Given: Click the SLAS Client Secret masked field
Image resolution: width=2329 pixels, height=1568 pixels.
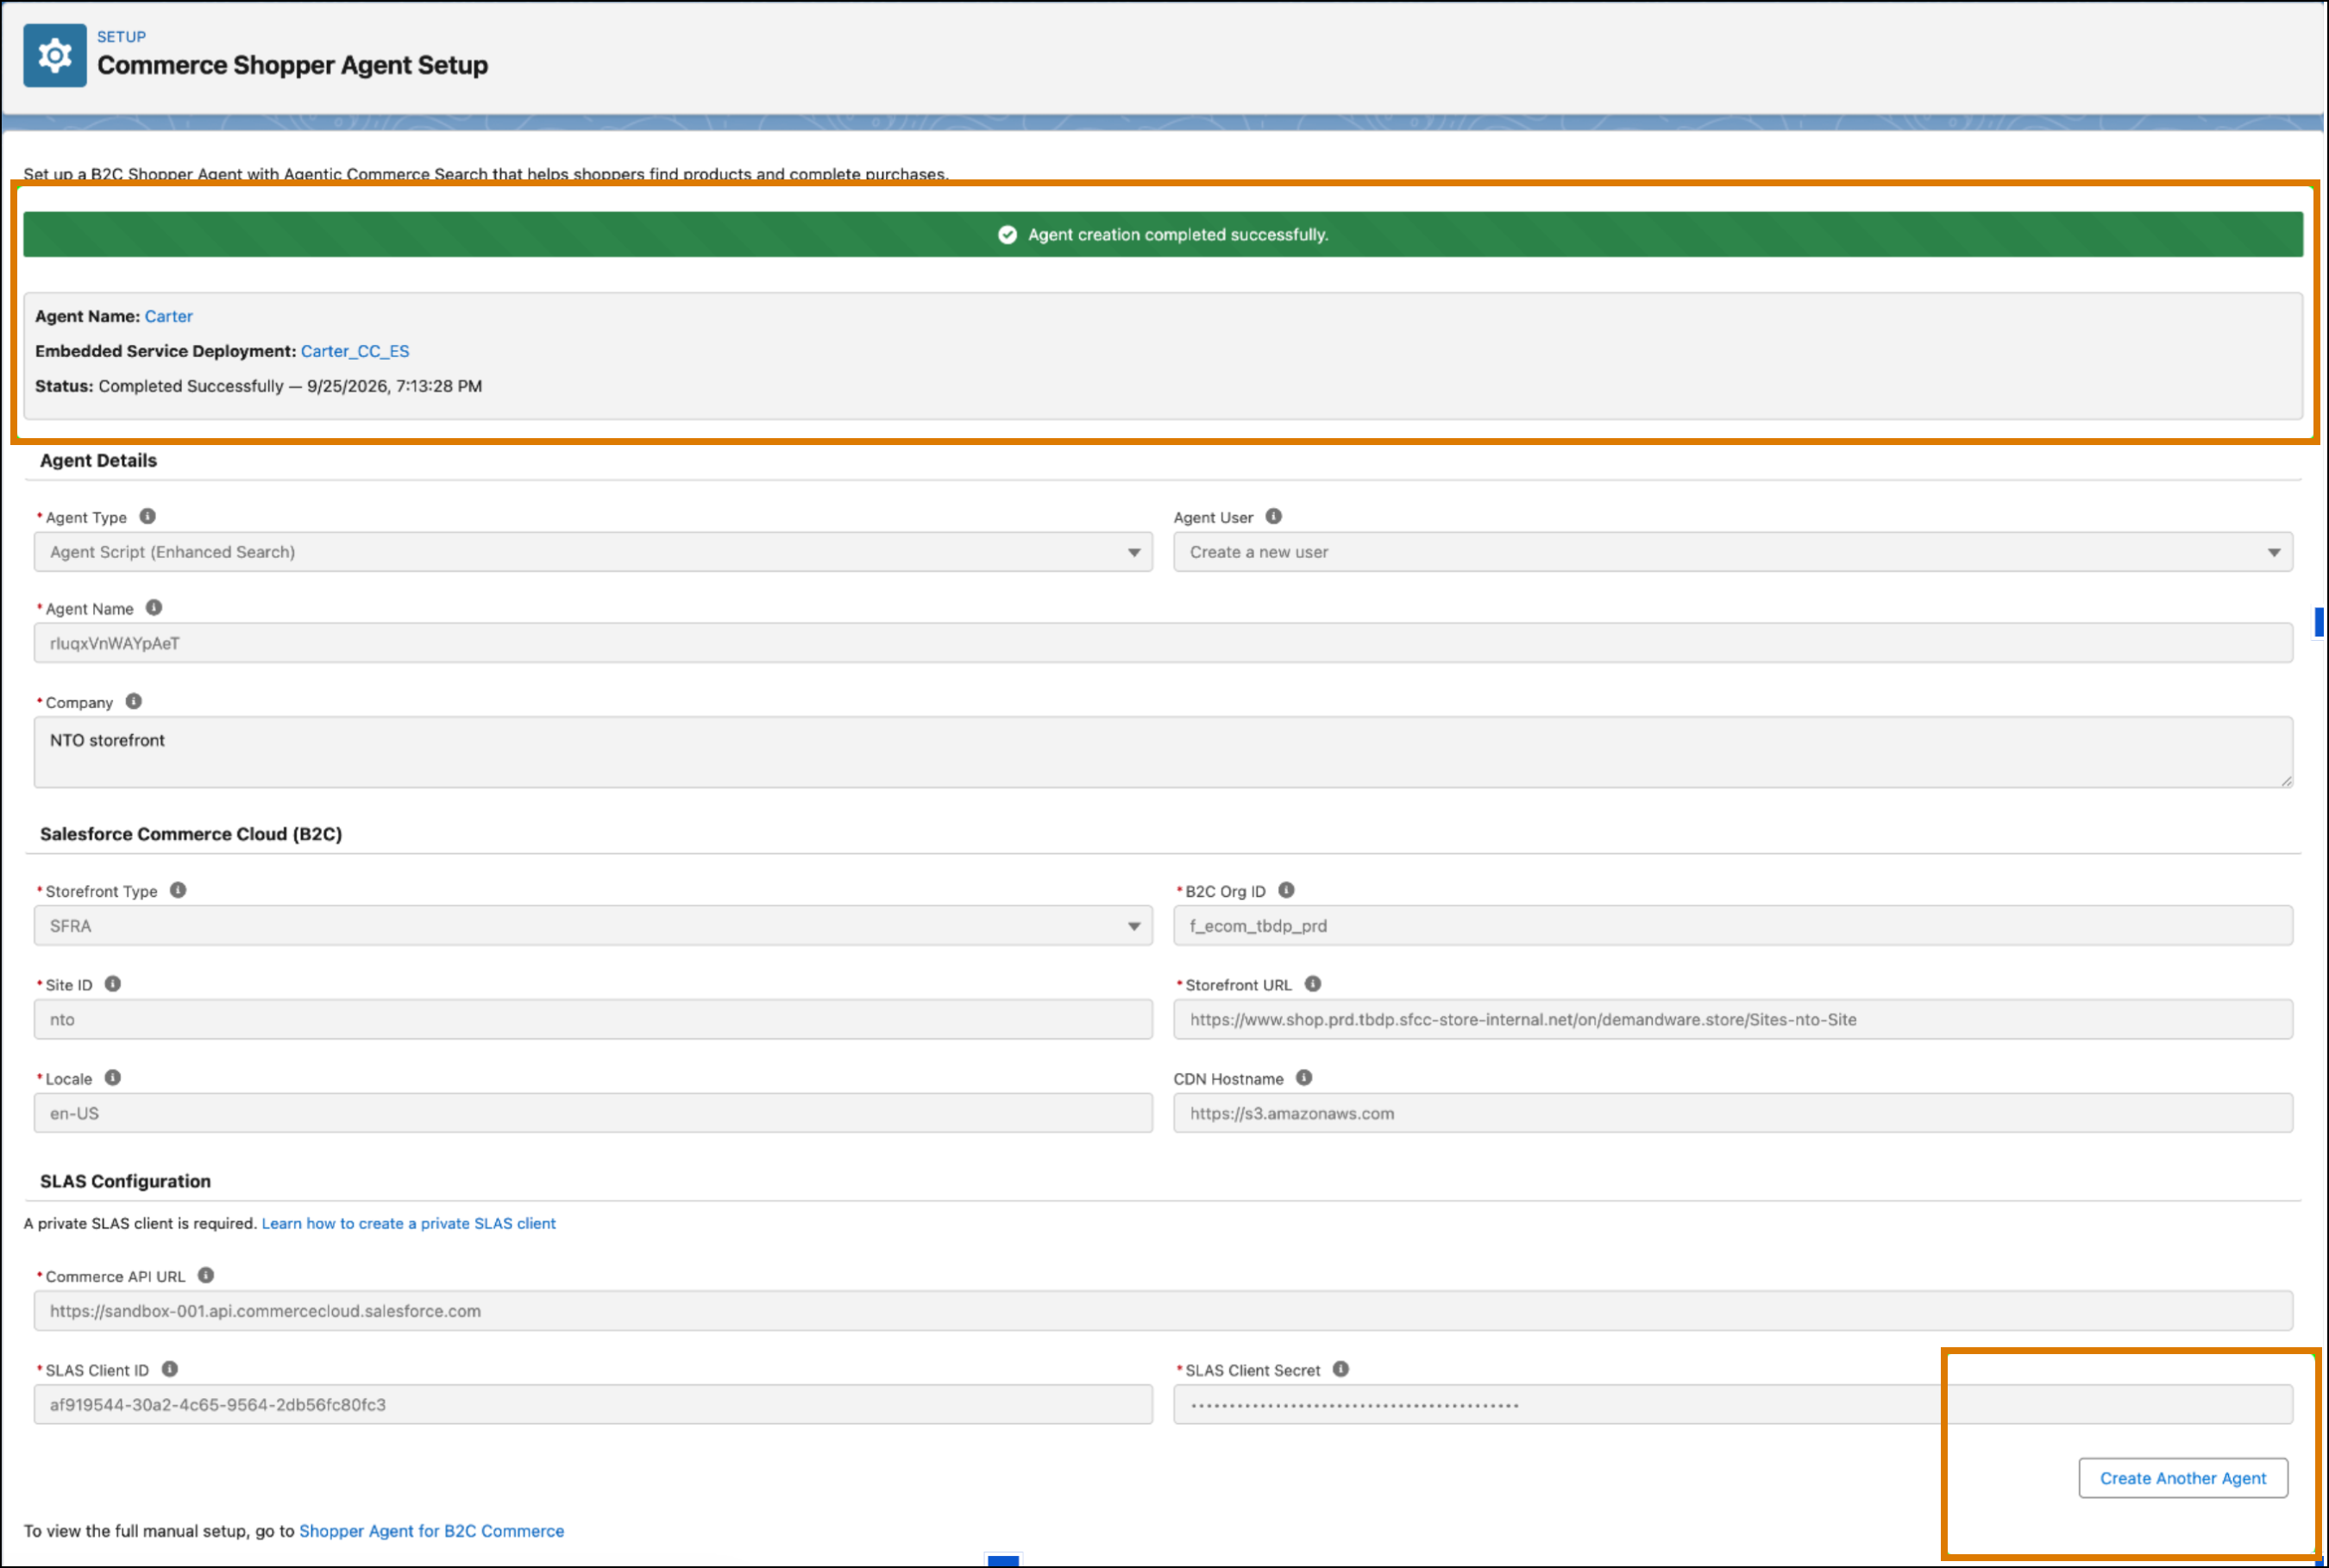Looking at the screenshot, I should pos(1733,1405).
